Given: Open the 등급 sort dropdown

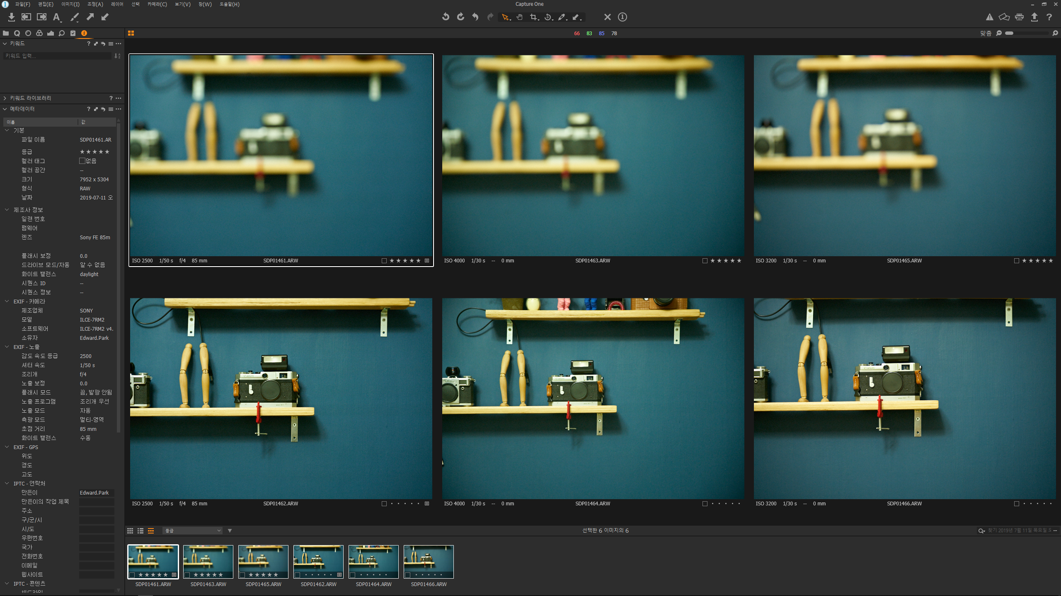Looking at the screenshot, I should (x=193, y=531).
